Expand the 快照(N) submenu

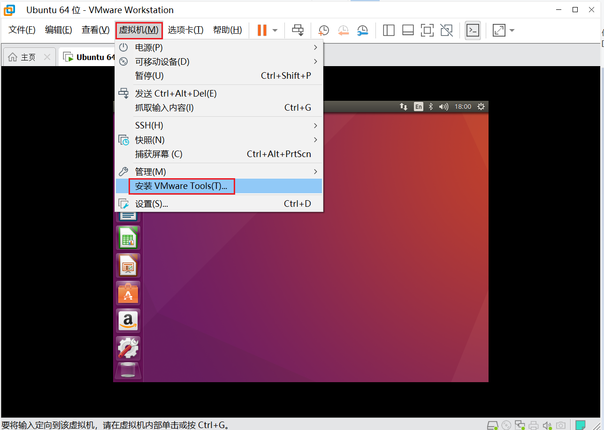(x=219, y=140)
